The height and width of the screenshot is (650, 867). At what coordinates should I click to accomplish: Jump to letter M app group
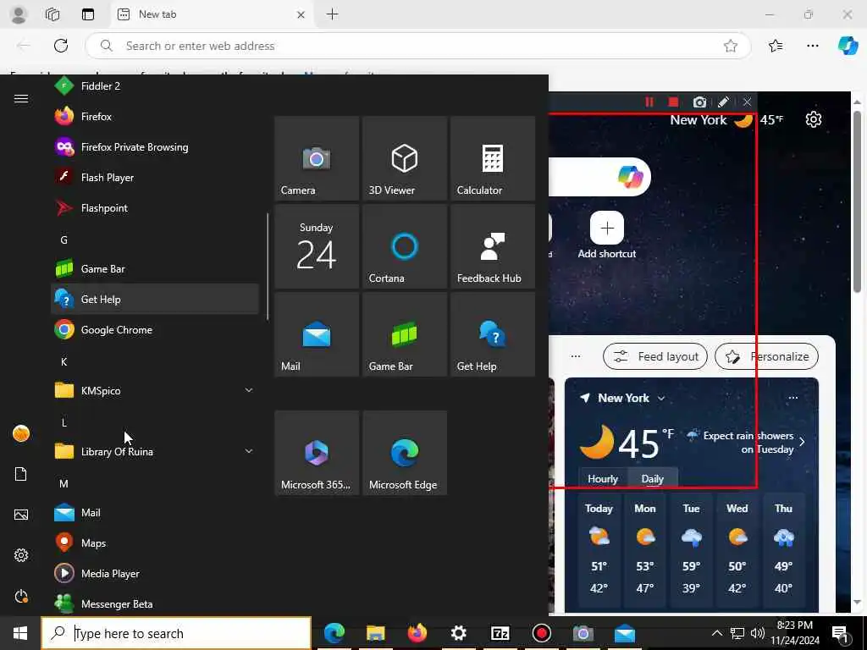64,483
